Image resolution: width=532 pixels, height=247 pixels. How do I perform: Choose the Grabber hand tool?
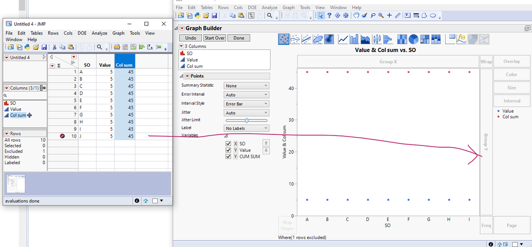(x=356, y=15)
